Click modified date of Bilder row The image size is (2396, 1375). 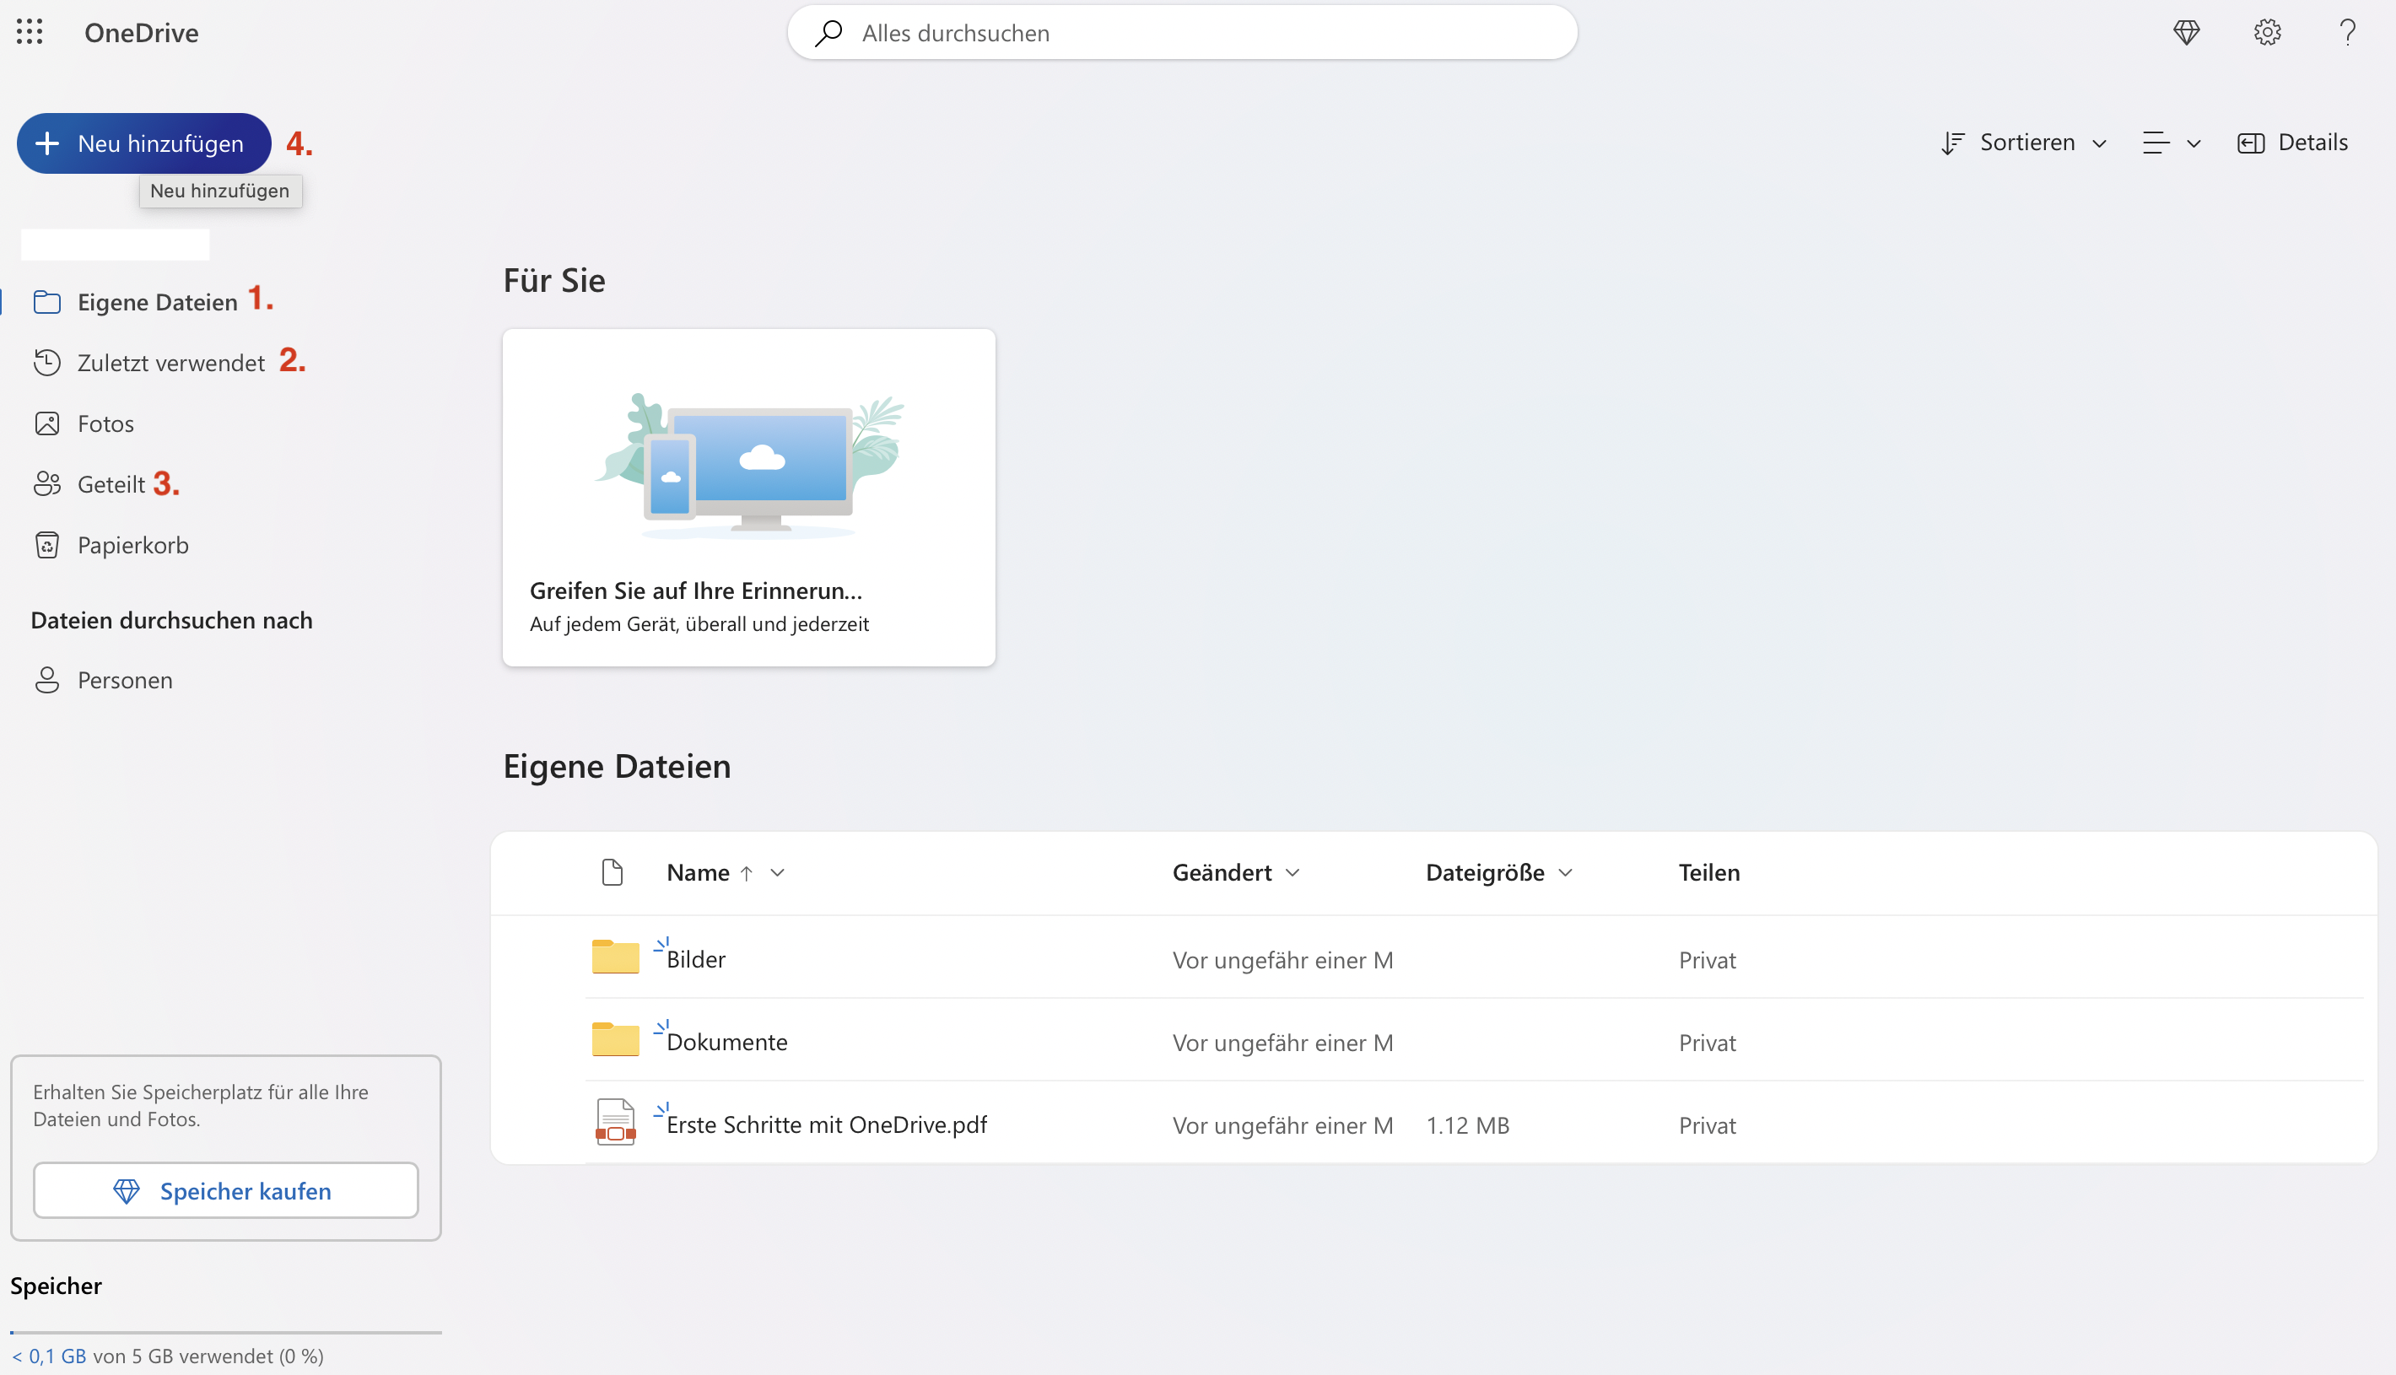1282,961
